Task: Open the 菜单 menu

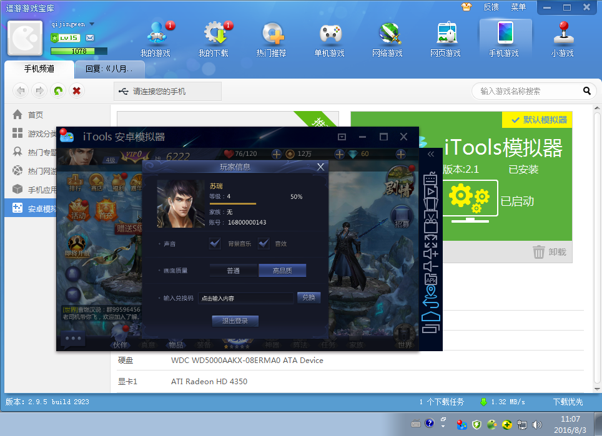Action: click(518, 7)
